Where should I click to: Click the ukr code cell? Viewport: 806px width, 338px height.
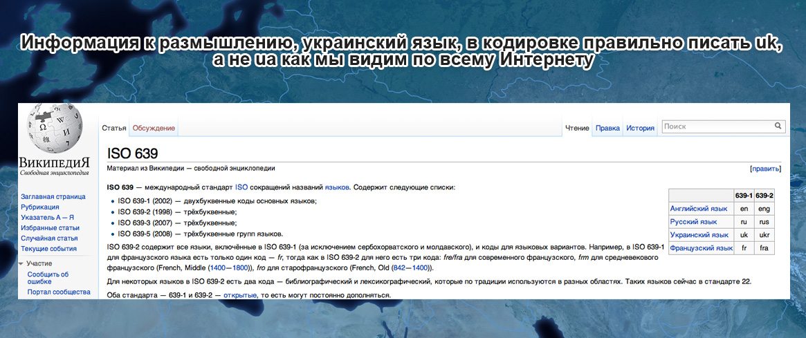[x=764, y=235]
